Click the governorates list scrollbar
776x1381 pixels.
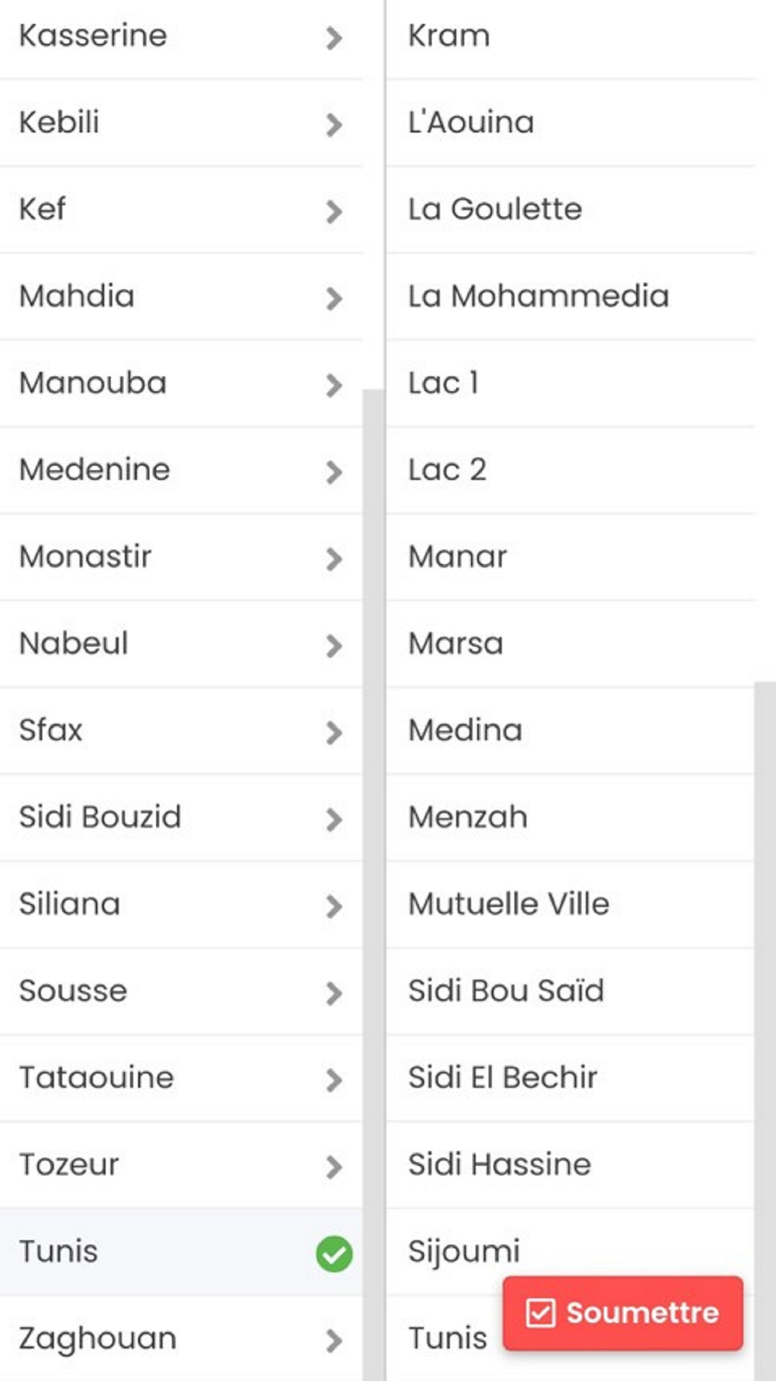(373, 885)
